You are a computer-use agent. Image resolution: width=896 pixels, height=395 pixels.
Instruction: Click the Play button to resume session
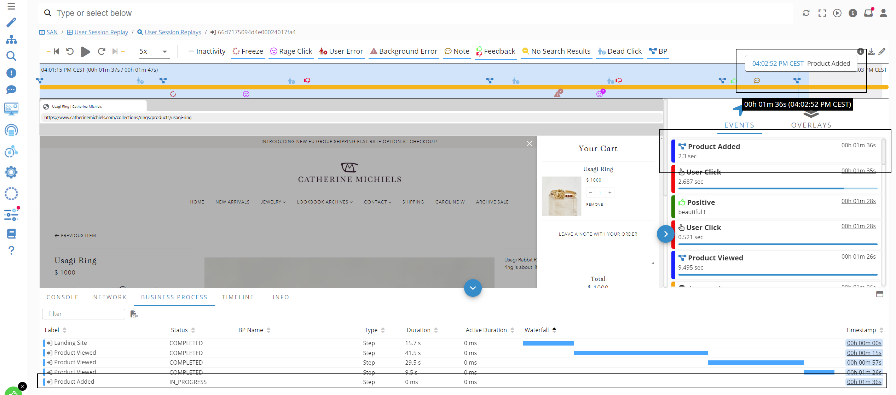click(x=85, y=52)
